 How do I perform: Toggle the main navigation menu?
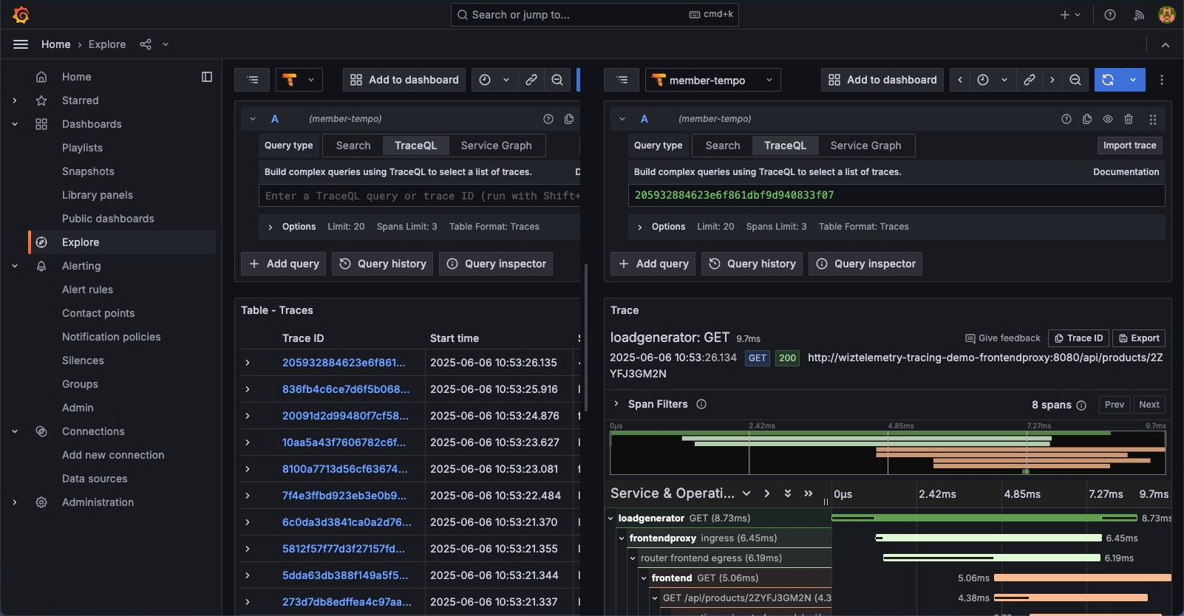pyautogui.click(x=21, y=44)
